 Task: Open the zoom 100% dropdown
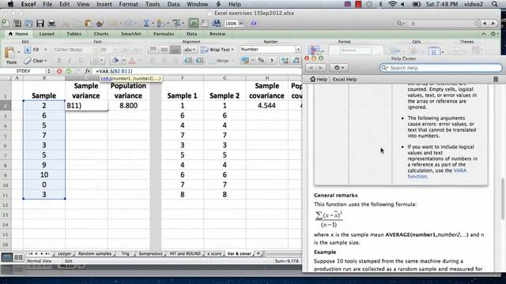(240, 23)
